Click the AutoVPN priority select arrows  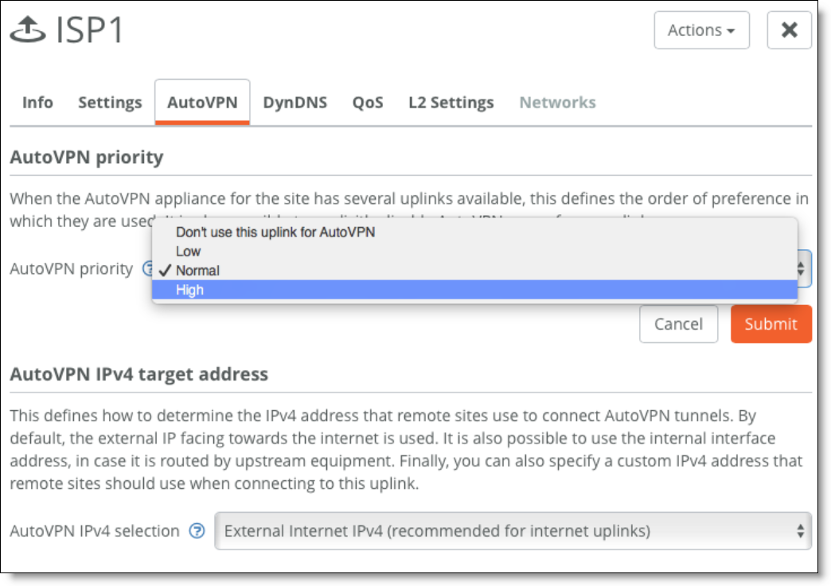[802, 269]
